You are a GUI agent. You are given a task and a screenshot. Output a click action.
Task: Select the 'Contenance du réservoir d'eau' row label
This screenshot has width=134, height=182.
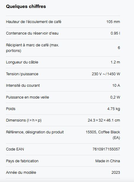[32, 33]
